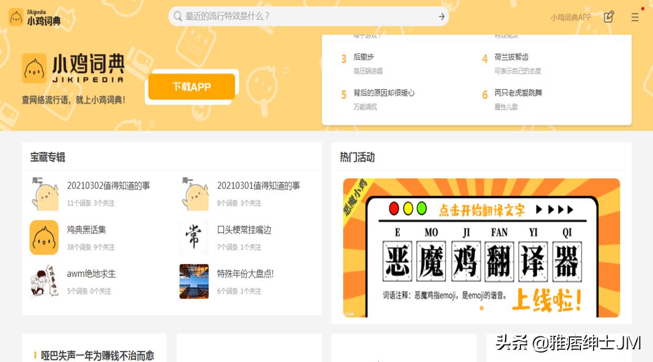653x362 pixels.
Task: Click the 宝藏专辑 section heading
Action: pyautogui.click(x=47, y=157)
